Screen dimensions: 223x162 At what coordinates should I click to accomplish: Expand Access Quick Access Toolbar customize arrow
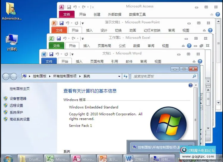click(93, 7)
